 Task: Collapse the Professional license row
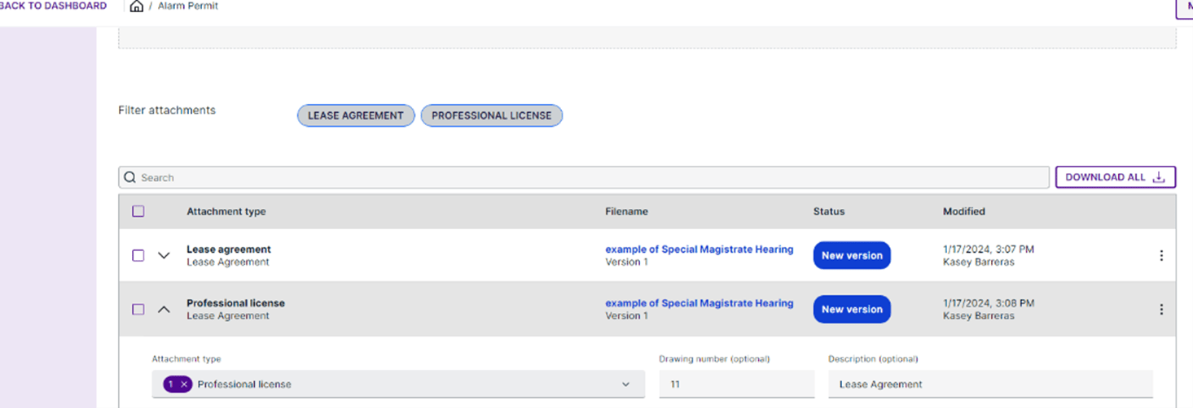click(x=164, y=309)
